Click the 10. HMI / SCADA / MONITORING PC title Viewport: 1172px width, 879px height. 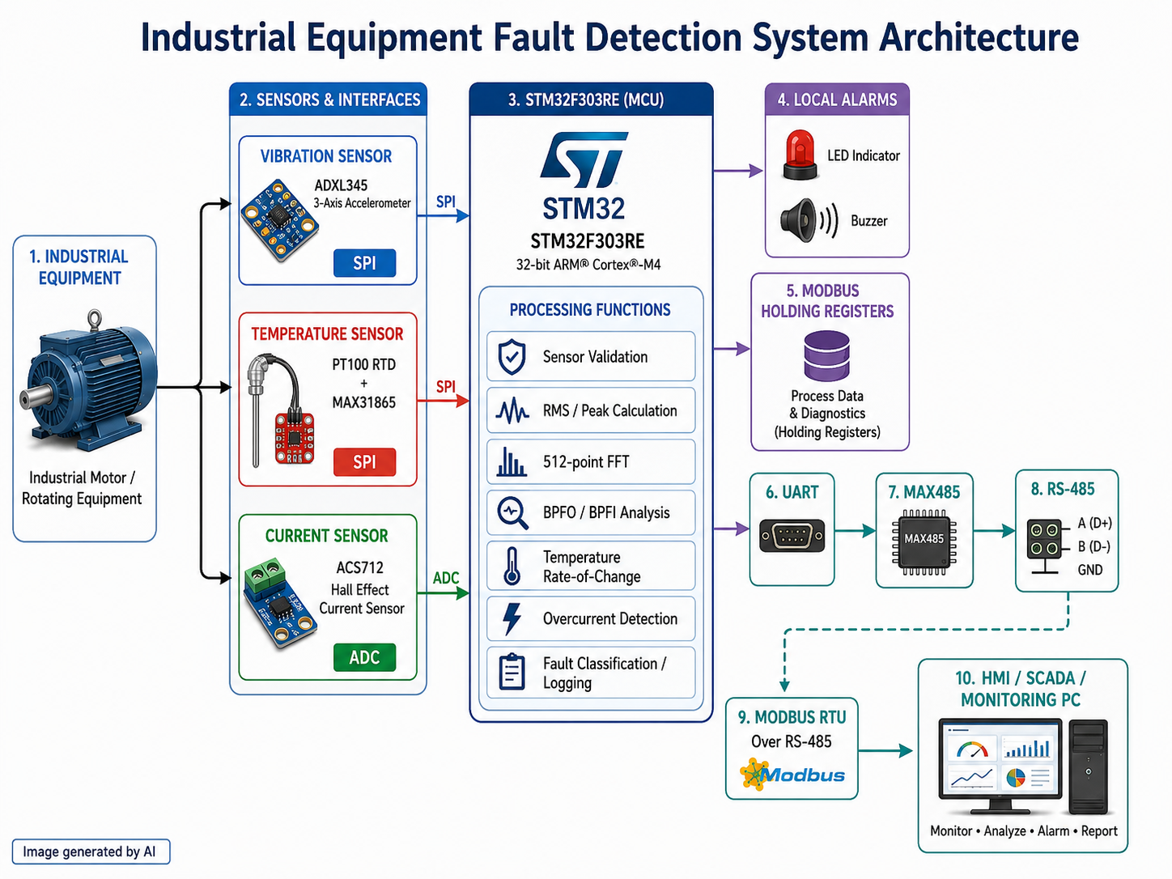[1021, 689]
